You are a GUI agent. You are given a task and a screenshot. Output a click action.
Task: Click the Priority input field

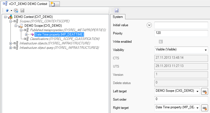click(181, 33)
